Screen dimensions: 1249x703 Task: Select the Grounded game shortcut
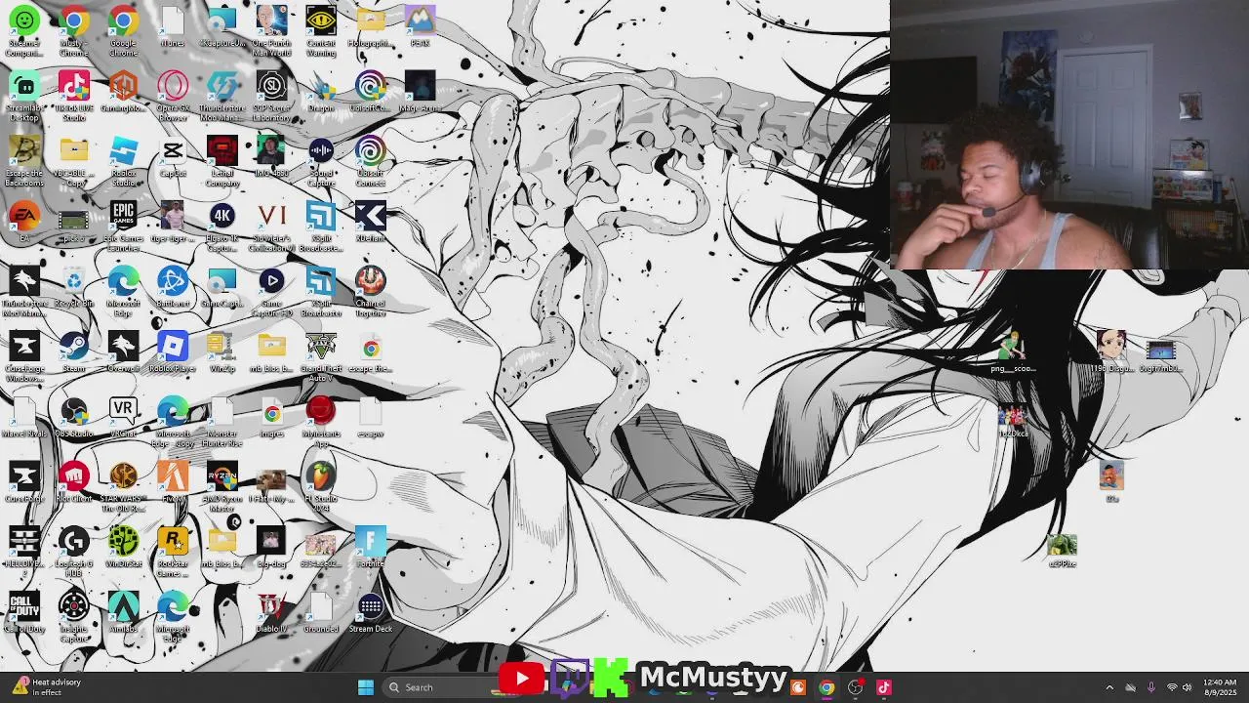(x=321, y=612)
